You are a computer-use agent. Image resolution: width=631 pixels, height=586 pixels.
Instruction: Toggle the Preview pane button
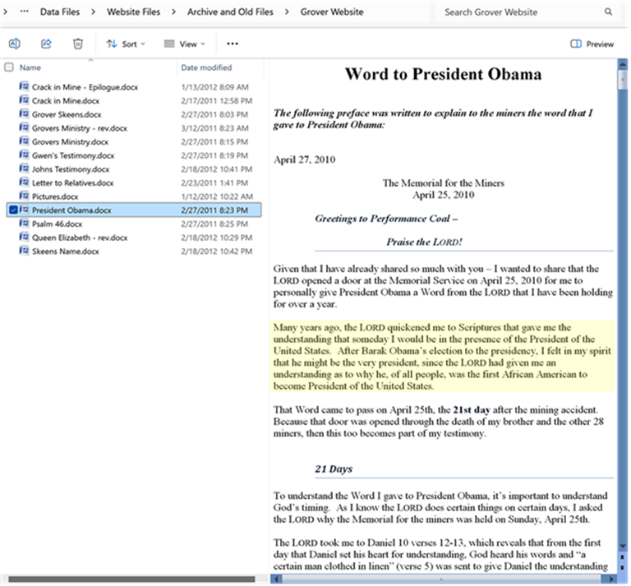(x=592, y=44)
